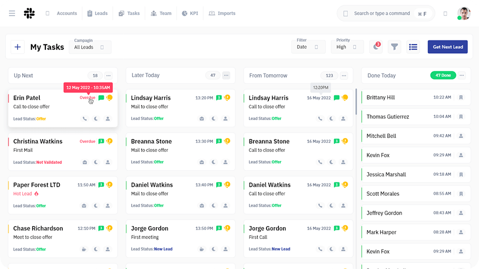Click mail icon on Christina Watkins card

(85, 162)
